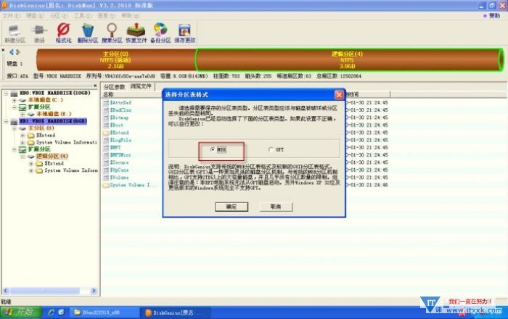This screenshot has width=508, height=319.
Task: Select System Volume Informati folder under 主分区
Action: tap(67, 142)
